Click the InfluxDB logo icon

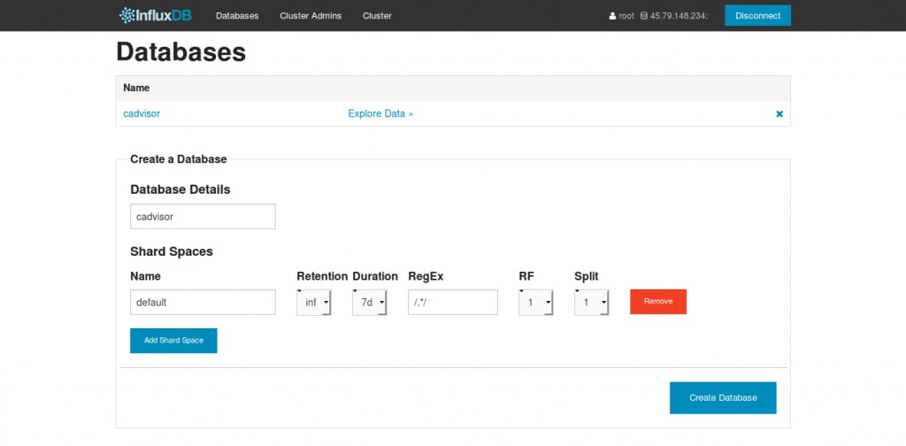[x=128, y=15]
